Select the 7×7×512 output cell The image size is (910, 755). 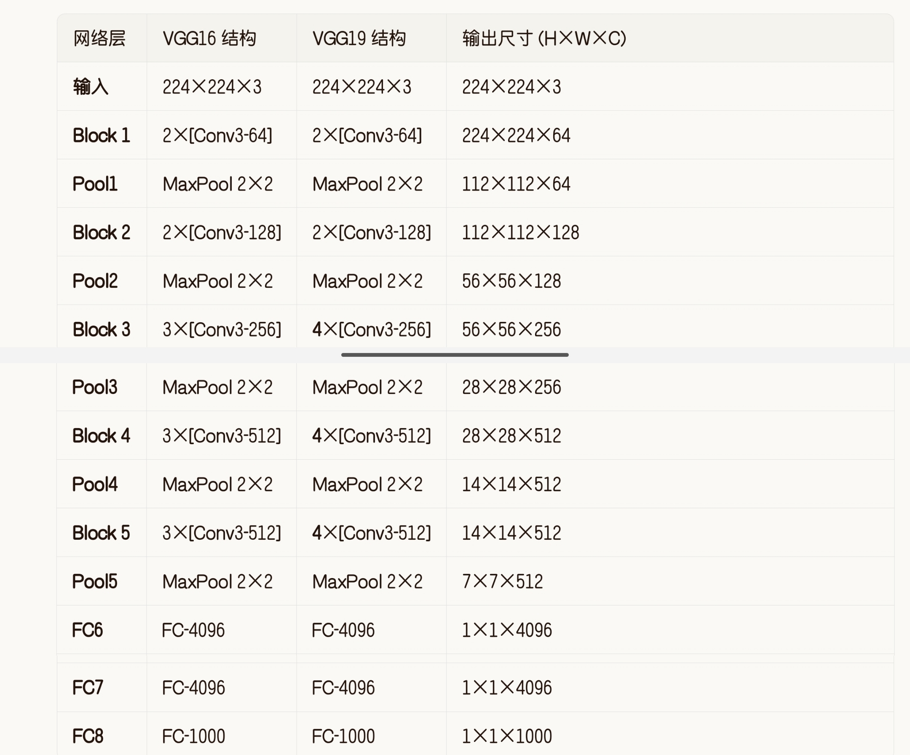tap(502, 581)
